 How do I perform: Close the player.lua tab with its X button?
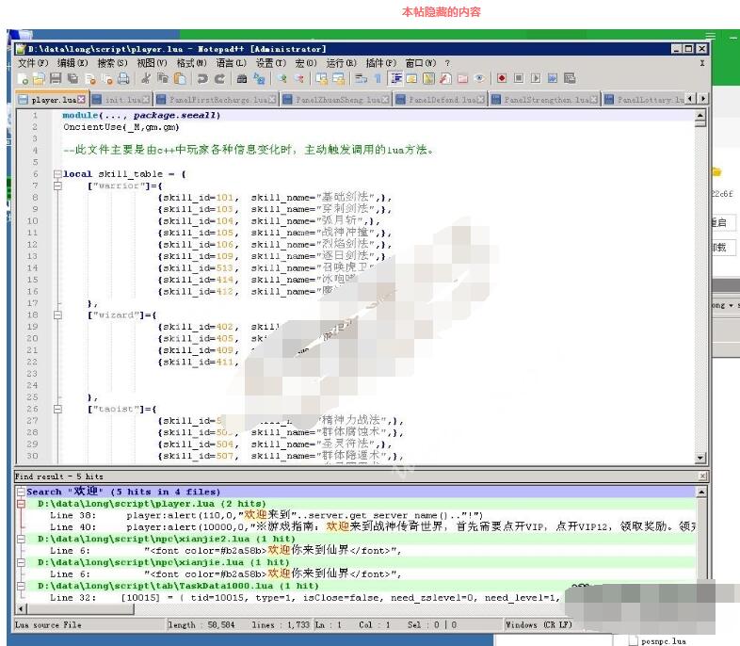81,99
